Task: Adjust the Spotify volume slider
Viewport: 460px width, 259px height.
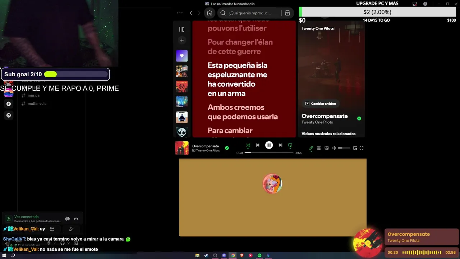Action: pyautogui.click(x=344, y=148)
